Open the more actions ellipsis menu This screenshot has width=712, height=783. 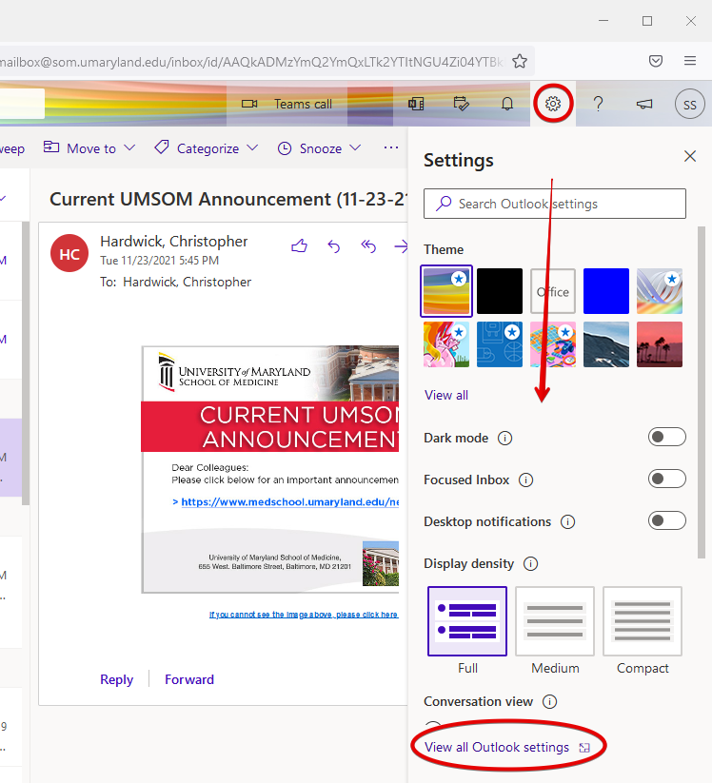click(390, 148)
